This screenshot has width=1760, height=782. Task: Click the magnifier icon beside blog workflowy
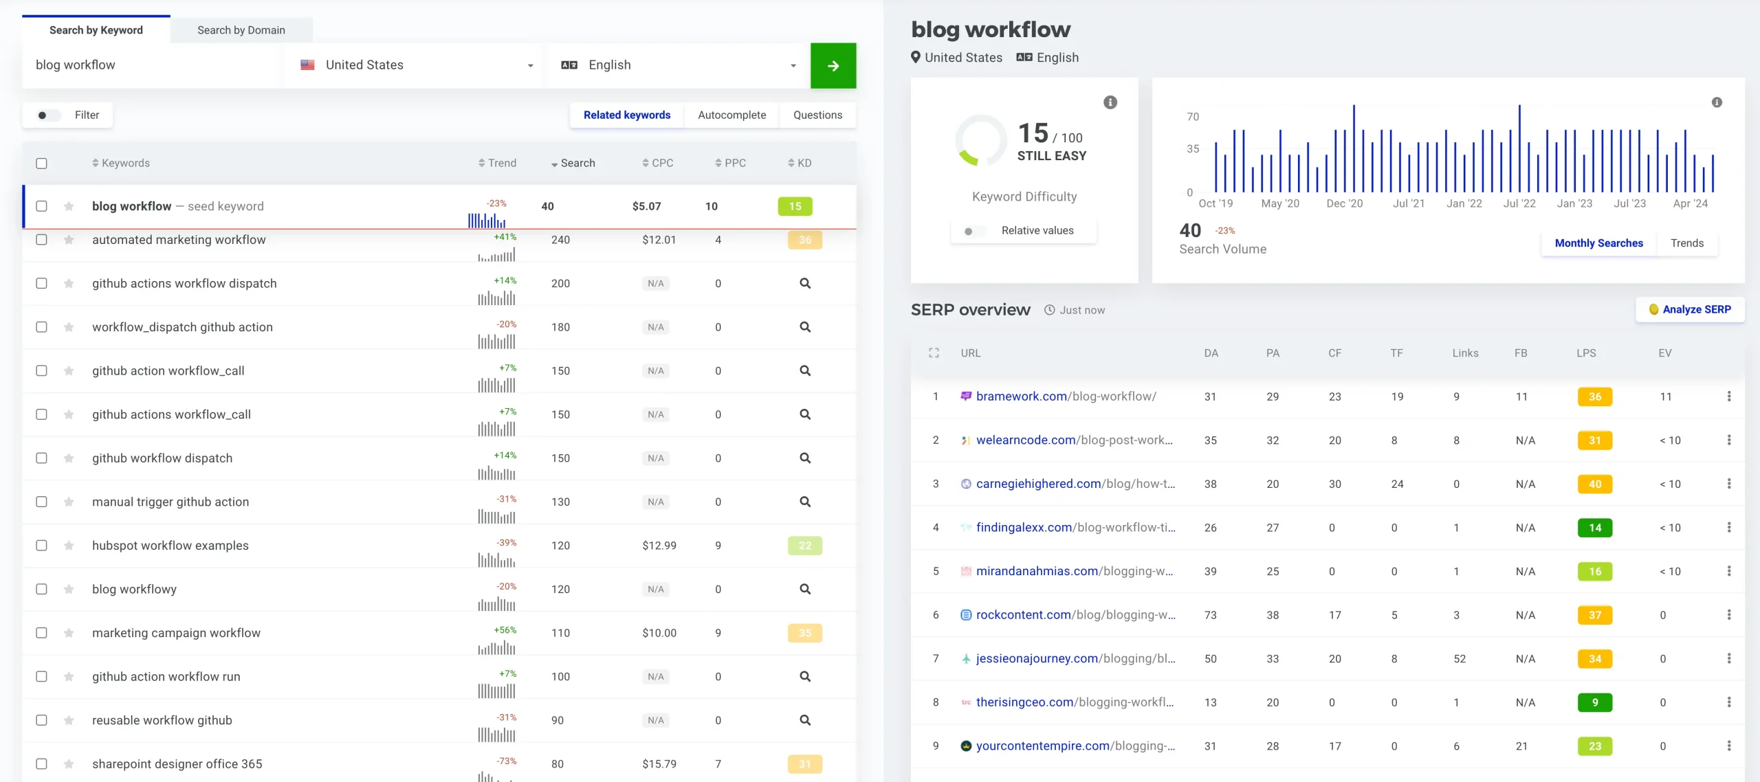tap(804, 589)
